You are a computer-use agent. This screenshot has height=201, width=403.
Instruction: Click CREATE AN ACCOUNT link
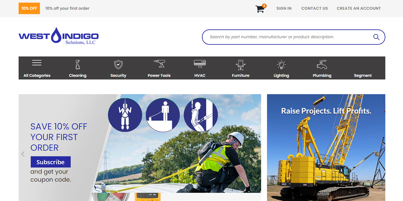click(359, 8)
